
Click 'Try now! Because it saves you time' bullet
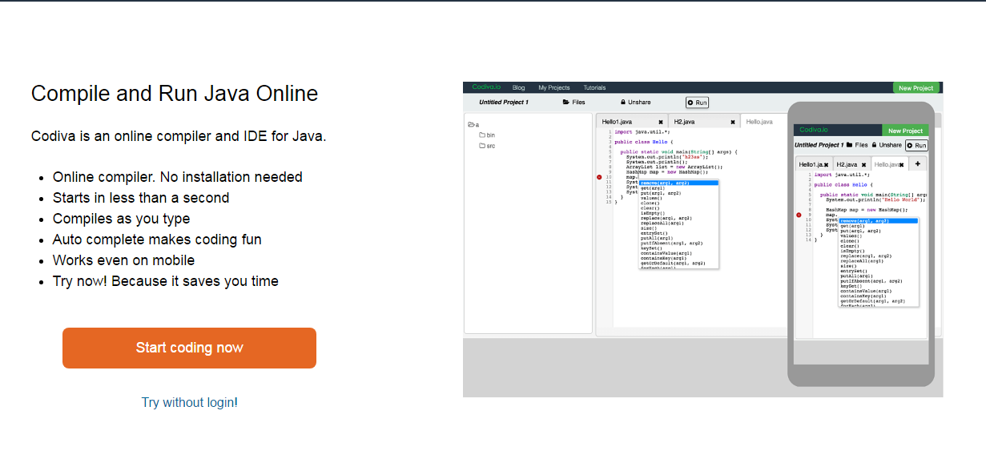tap(166, 281)
